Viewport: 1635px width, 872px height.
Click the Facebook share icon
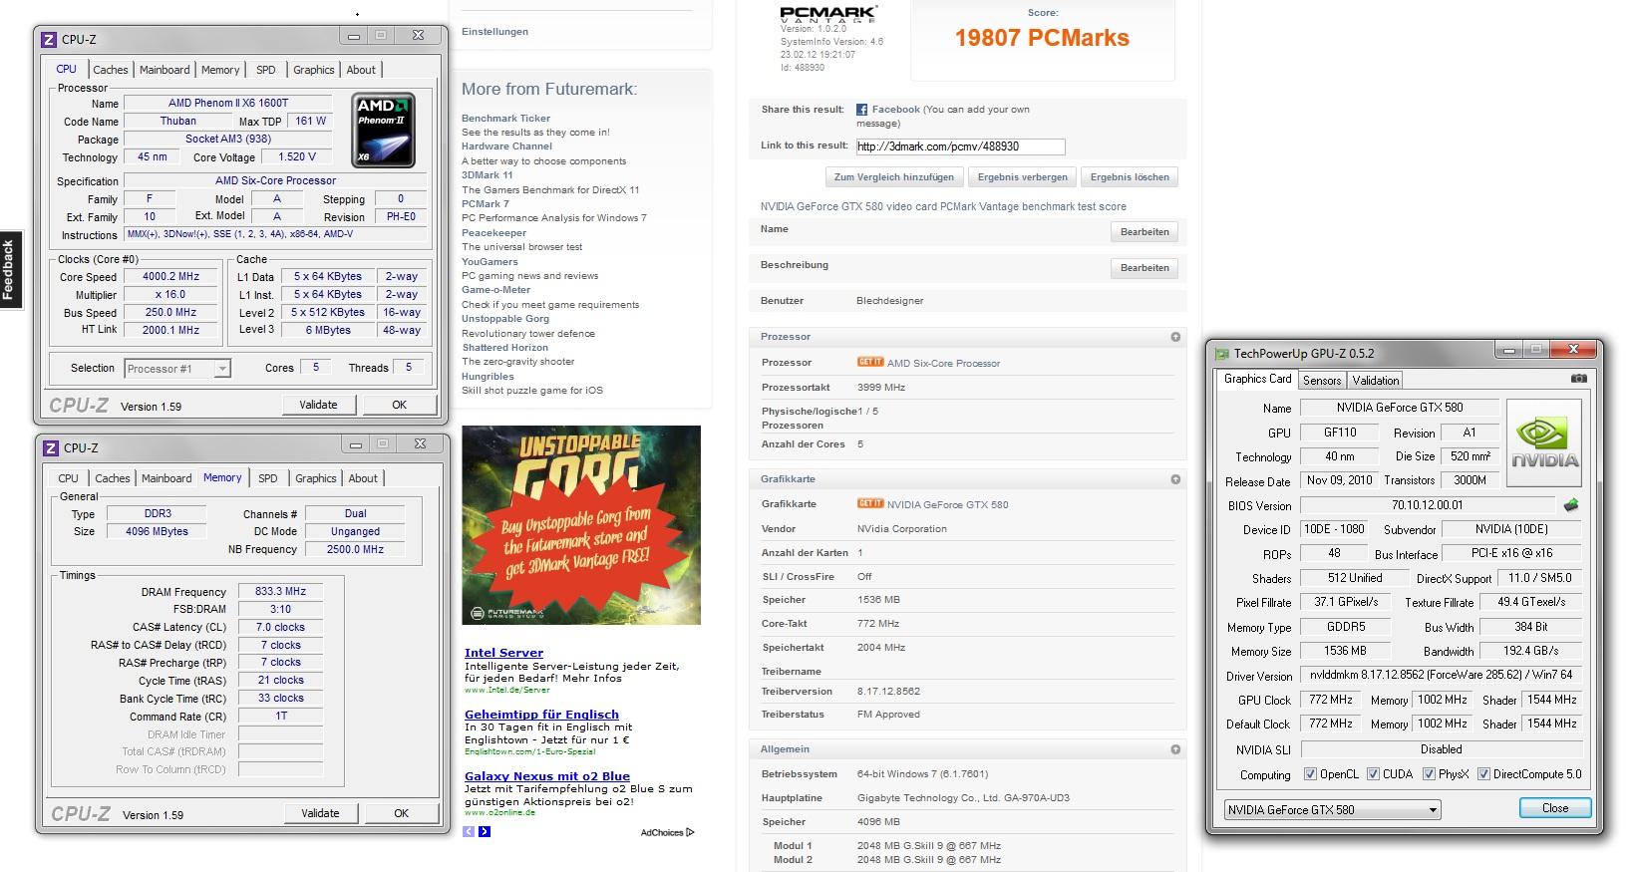[862, 110]
